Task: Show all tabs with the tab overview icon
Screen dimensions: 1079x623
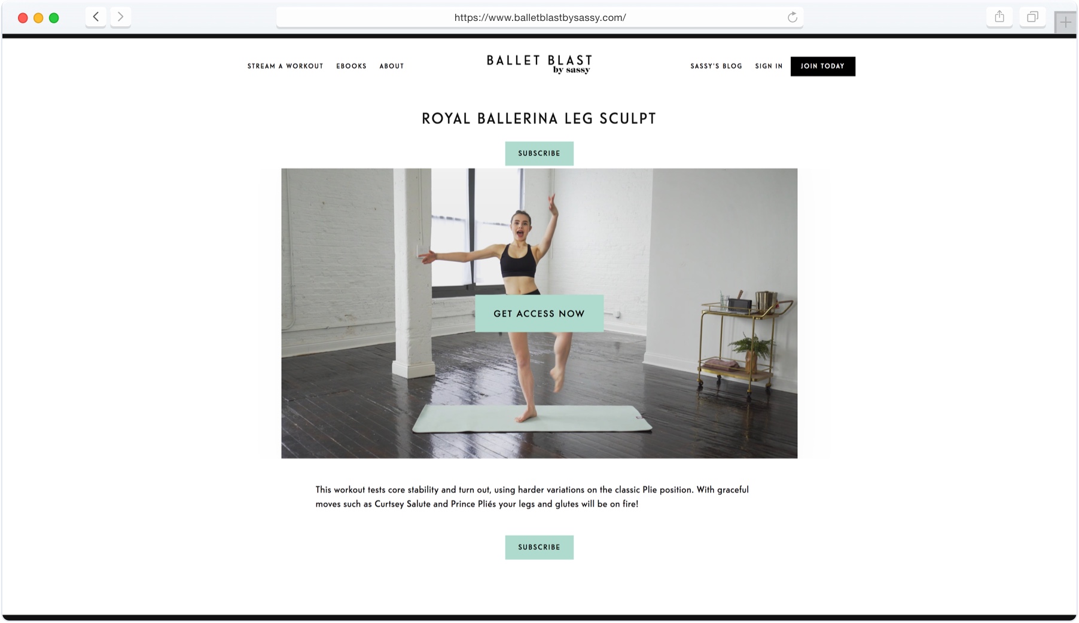Action: pyautogui.click(x=1032, y=17)
